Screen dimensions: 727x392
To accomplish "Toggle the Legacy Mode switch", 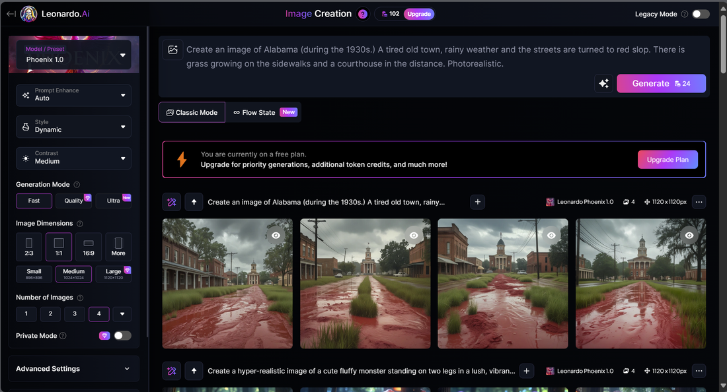I will pyautogui.click(x=701, y=14).
